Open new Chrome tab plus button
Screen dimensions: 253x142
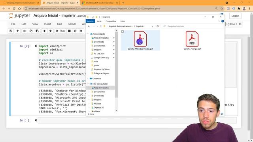click(123, 3)
